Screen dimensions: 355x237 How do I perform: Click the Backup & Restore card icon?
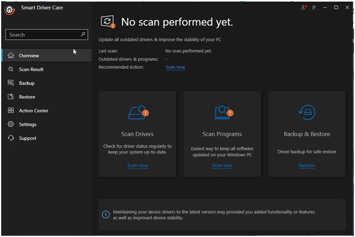(306, 112)
